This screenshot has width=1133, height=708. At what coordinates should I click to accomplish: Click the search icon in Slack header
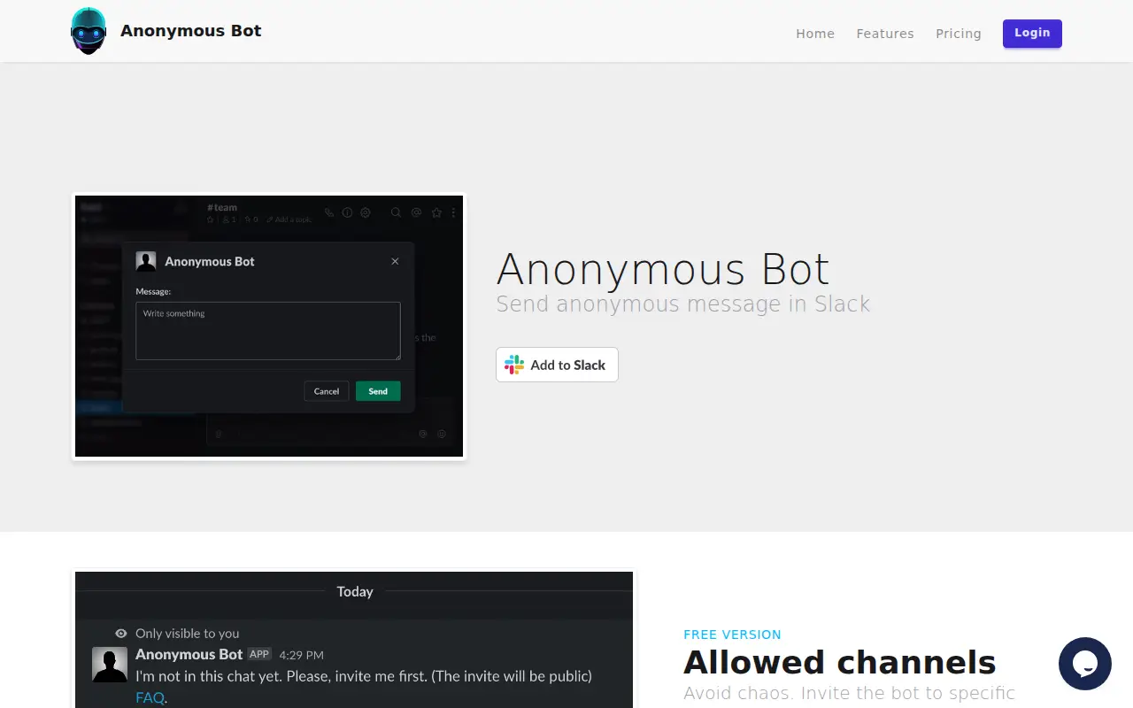click(x=396, y=212)
